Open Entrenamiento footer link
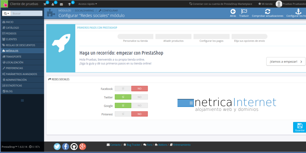306x153 pixels. pos(180,145)
